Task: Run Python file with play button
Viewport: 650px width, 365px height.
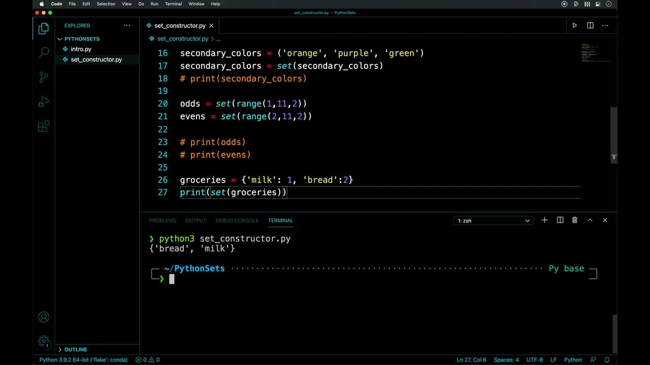Action: [574, 25]
